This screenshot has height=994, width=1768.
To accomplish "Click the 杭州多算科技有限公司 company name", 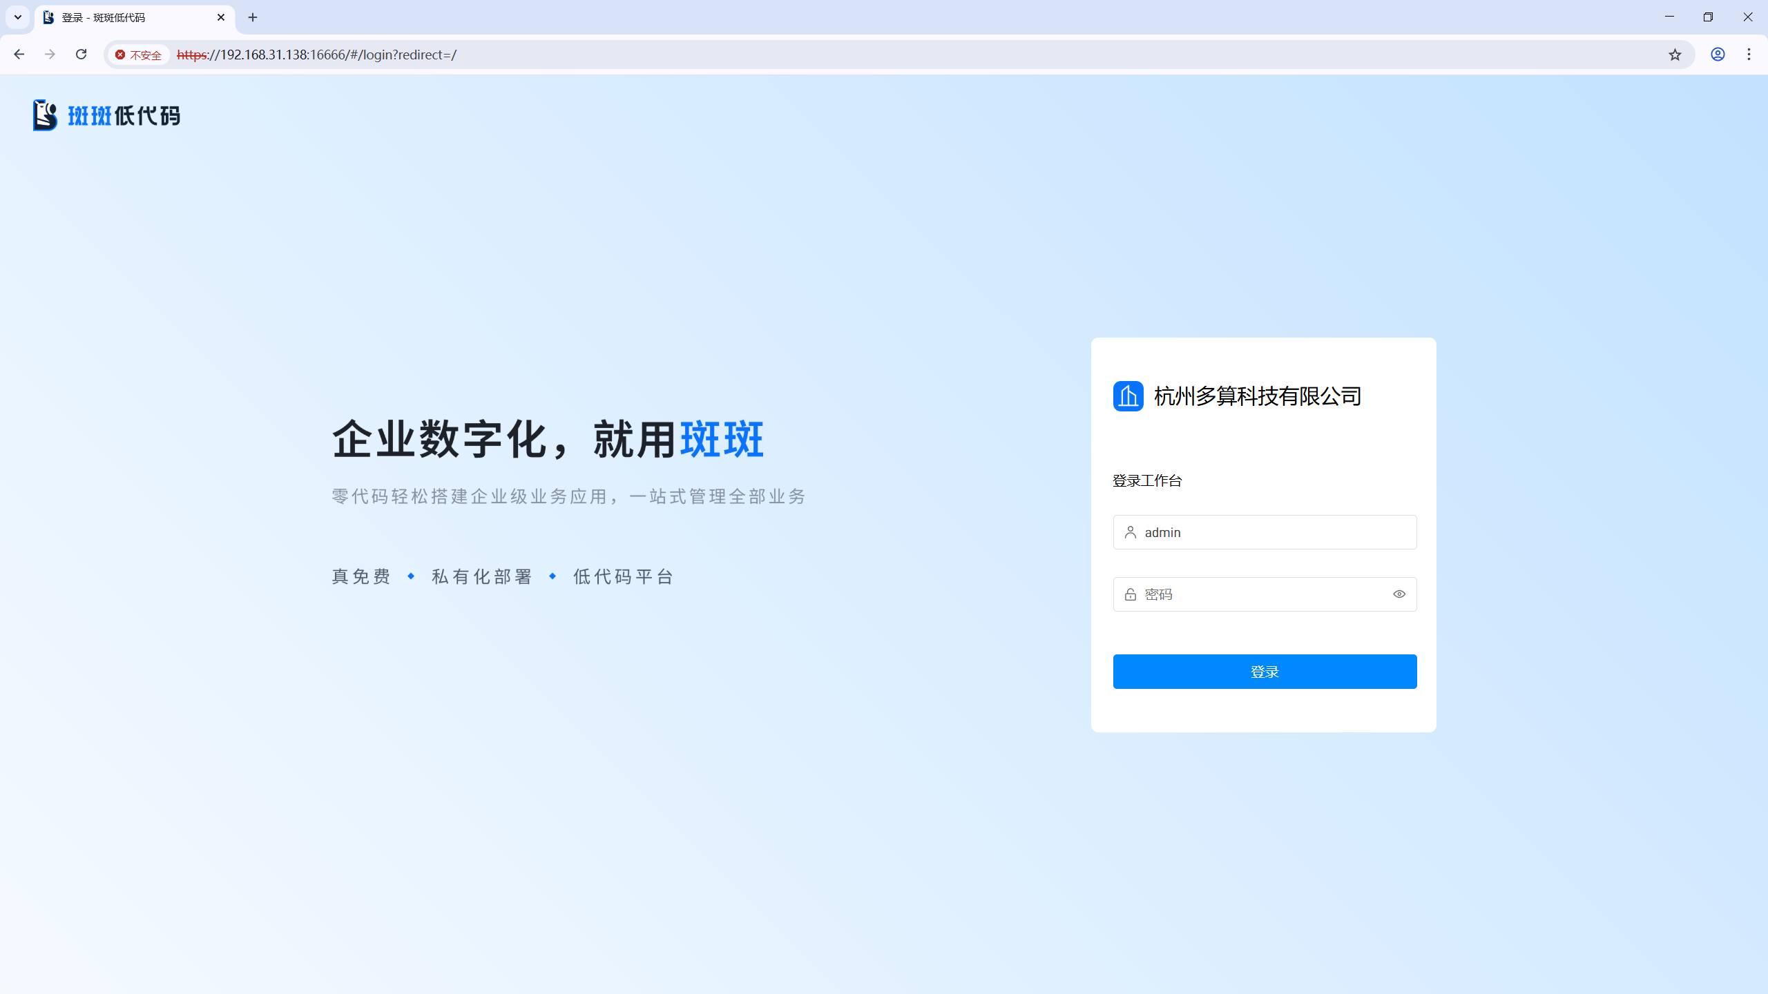I will coord(1258,396).
